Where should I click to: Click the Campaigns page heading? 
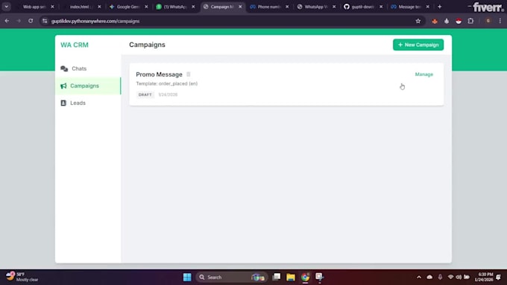[x=147, y=45]
